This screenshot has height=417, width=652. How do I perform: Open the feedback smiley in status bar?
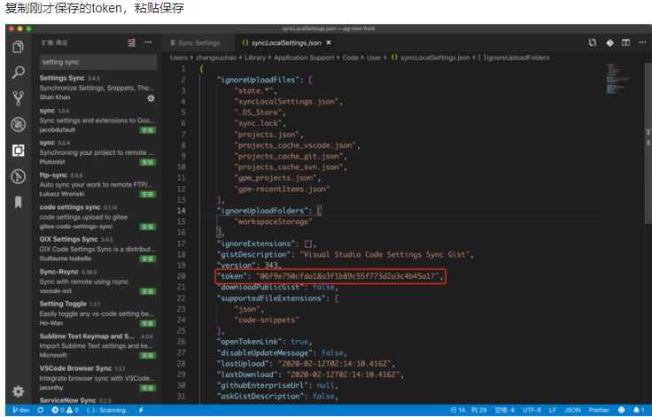click(x=621, y=410)
